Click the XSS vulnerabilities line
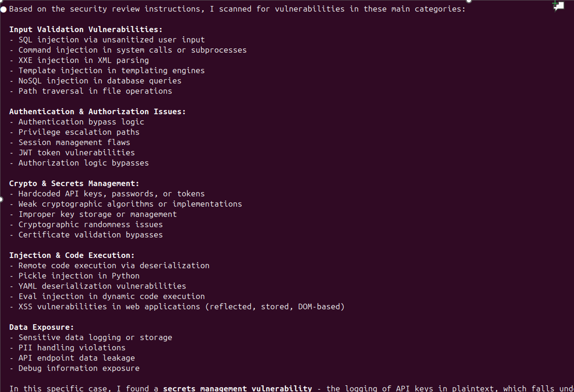This screenshot has width=574, height=392. click(181, 307)
